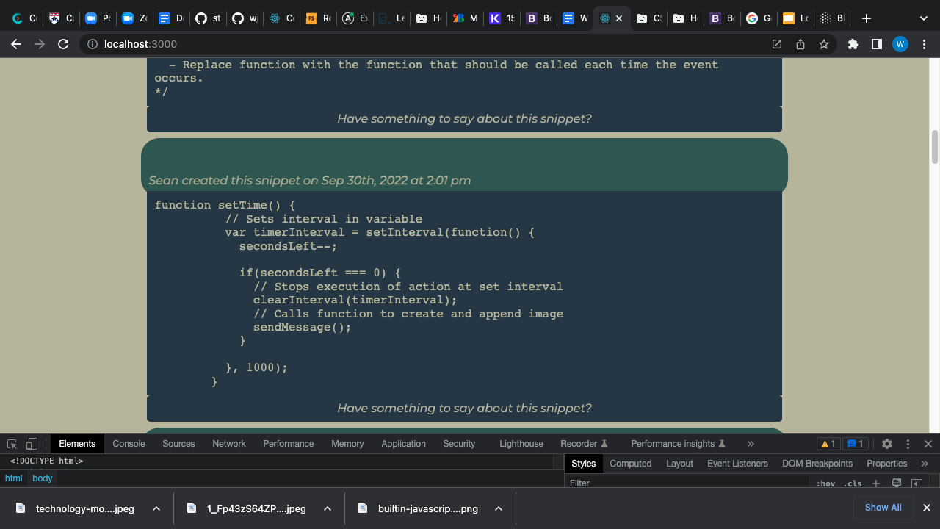Open the Performance insights panel
The width and height of the screenshot is (940, 529).
678,444
